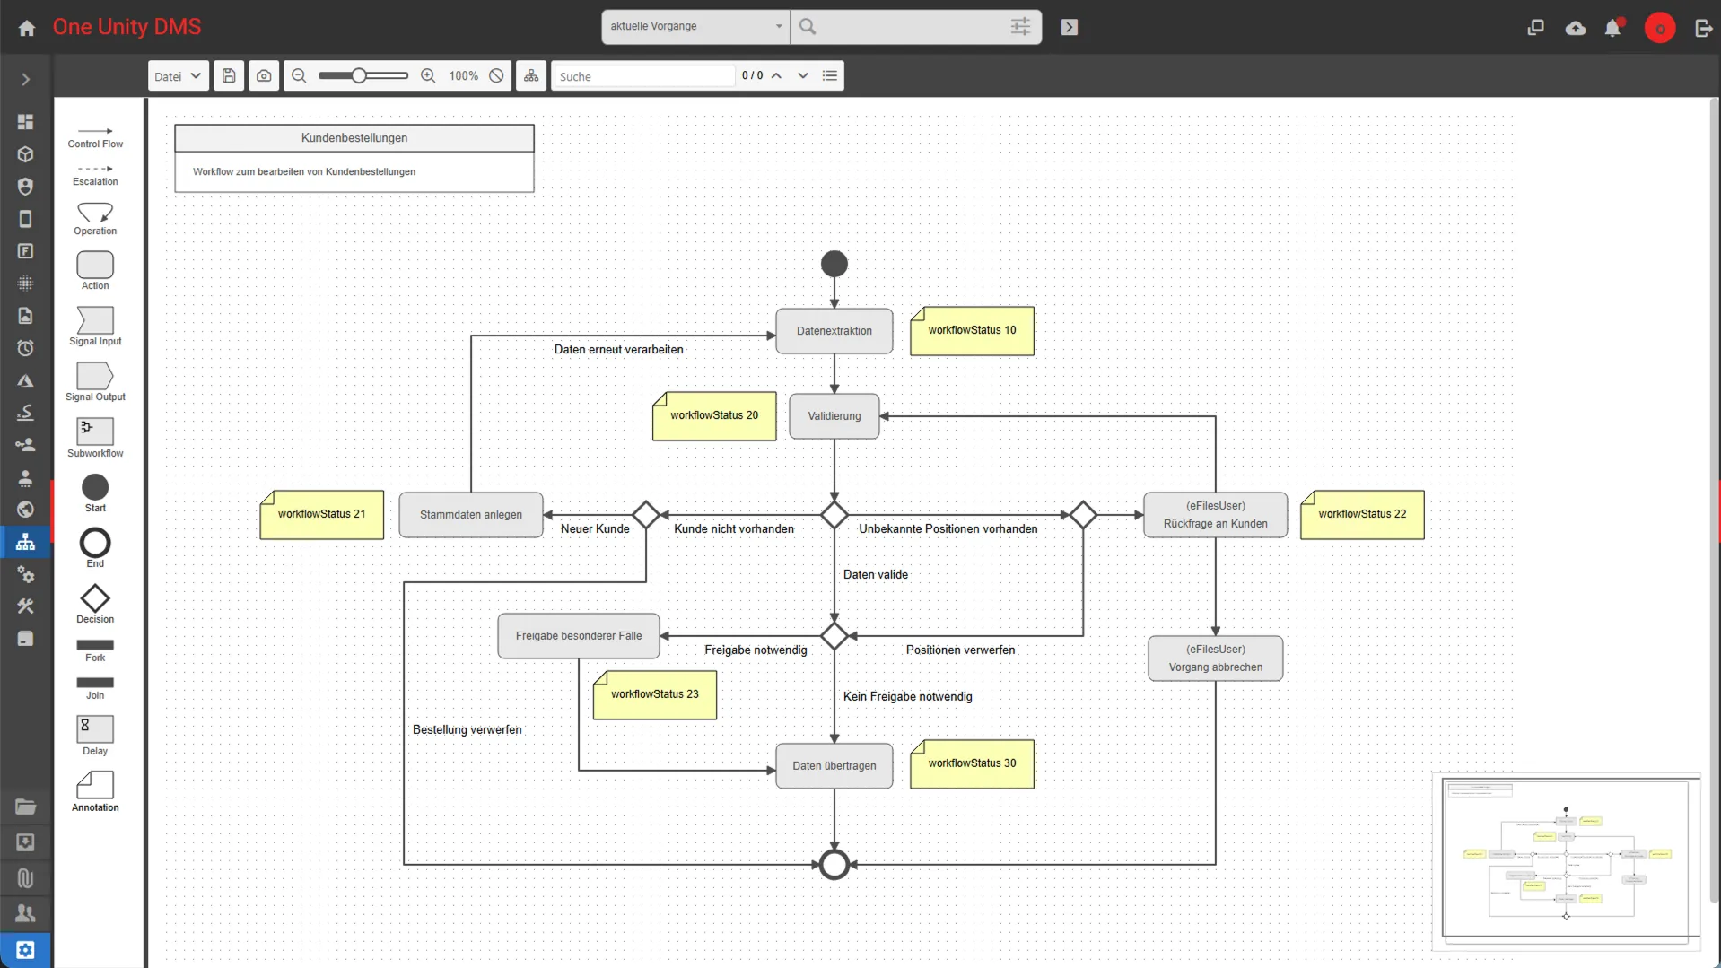This screenshot has width=1721, height=968.
Task: Open the folder sidebar icon
Action: click(26, 807)
